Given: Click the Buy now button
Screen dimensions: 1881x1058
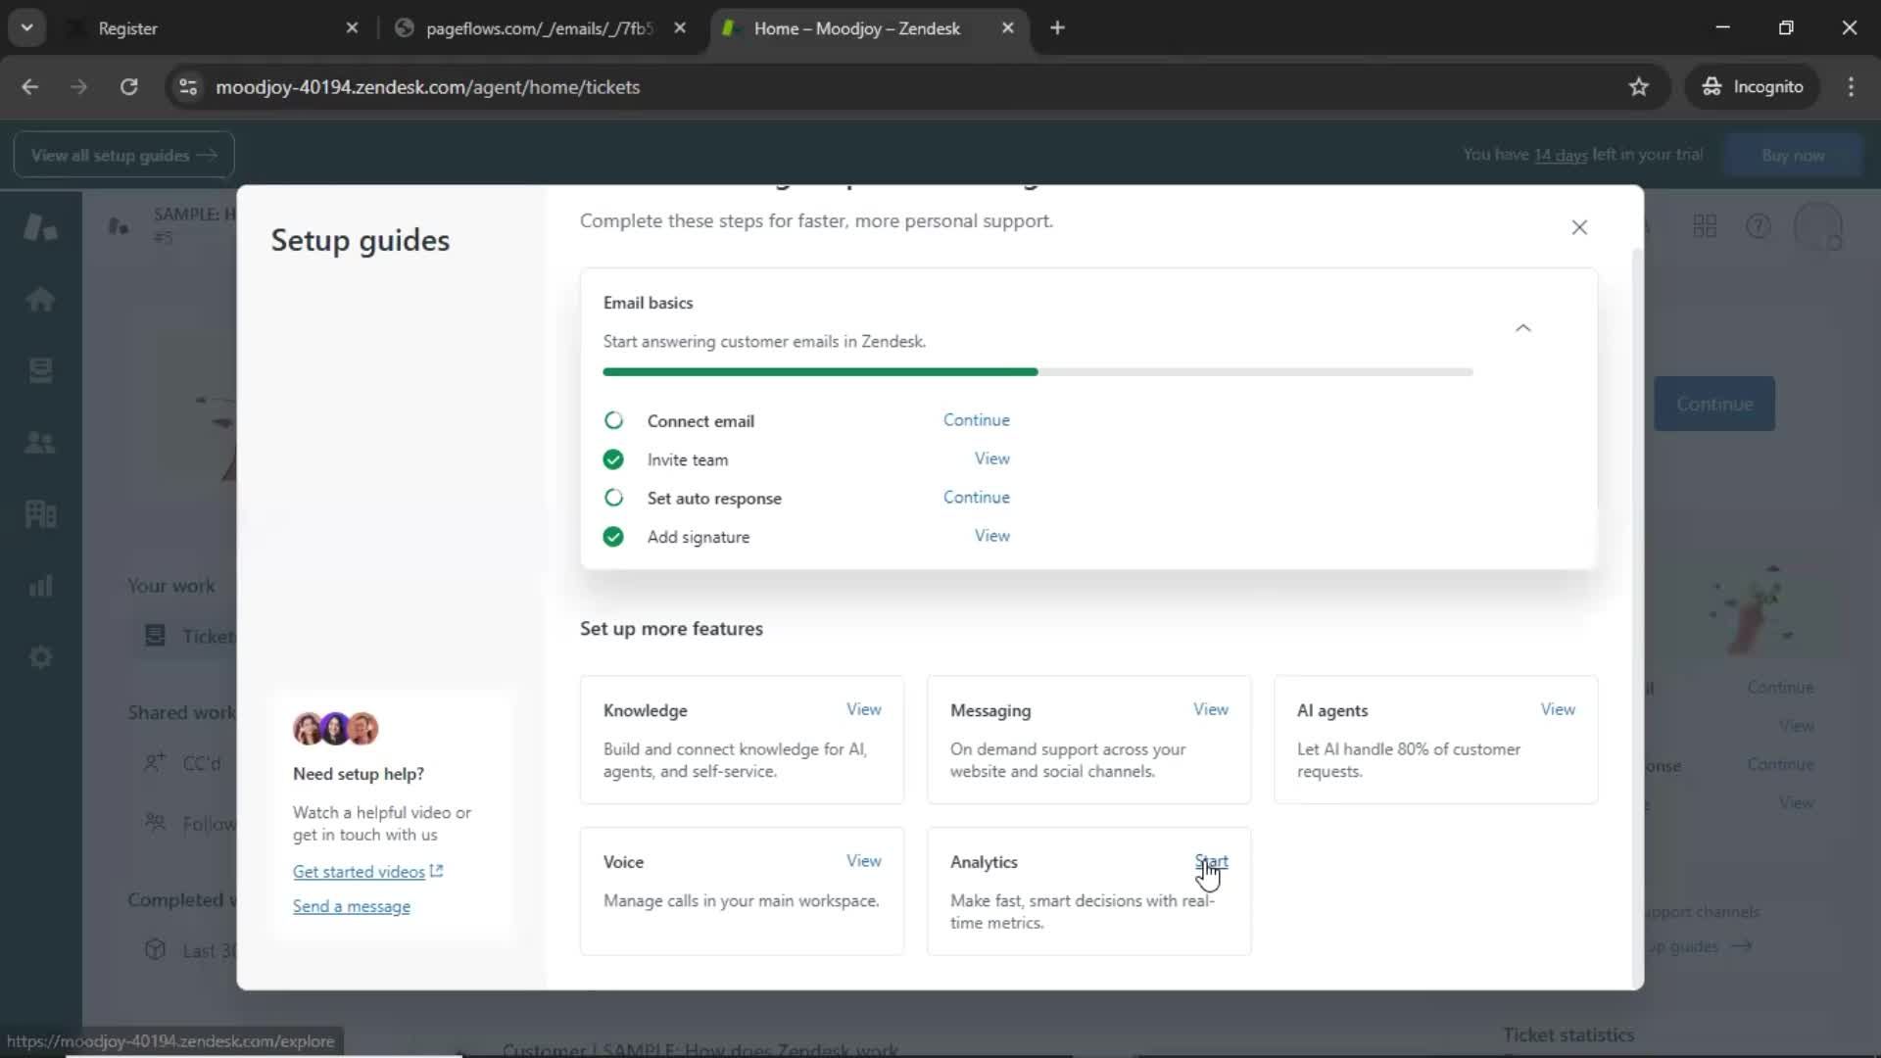Looking at the screenshot, I should point(1792,155).
